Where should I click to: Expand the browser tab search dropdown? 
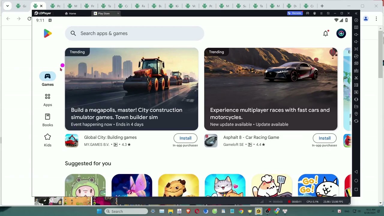7,6
